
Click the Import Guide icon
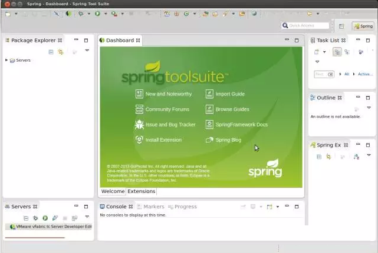(x=209, y=94)
